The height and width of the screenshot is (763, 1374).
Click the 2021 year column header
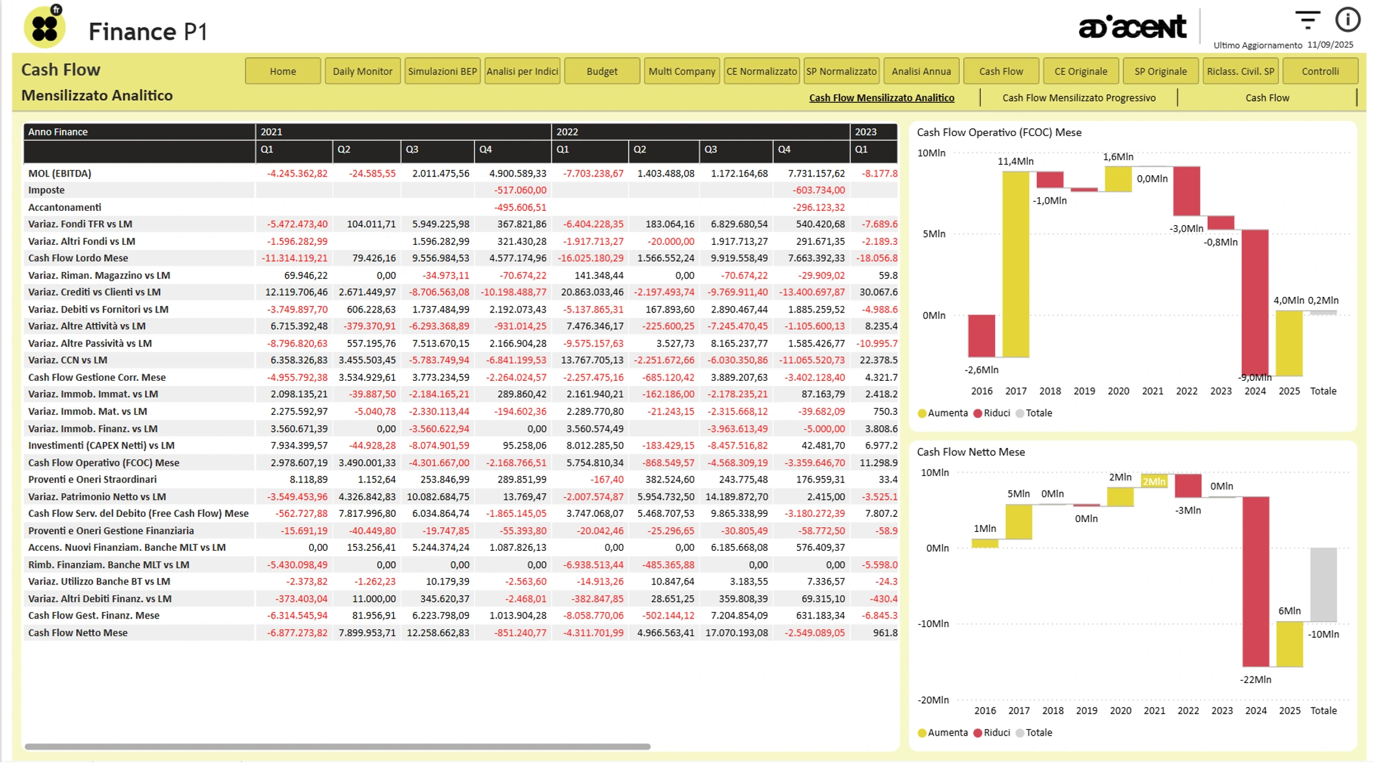click(272, 132)
